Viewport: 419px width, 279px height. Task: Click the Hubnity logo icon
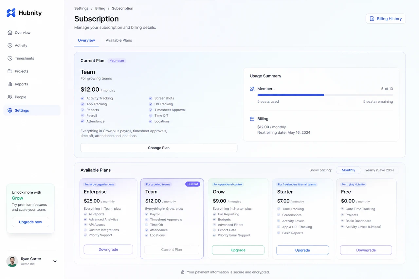[11, 13]
